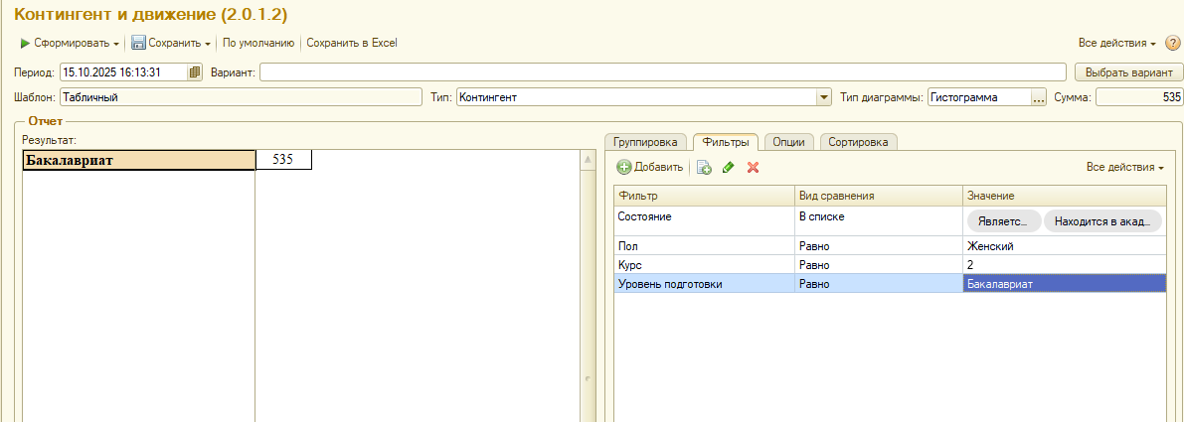
Task: Open chart type selector via ellipsis button
Action: 1039,97
